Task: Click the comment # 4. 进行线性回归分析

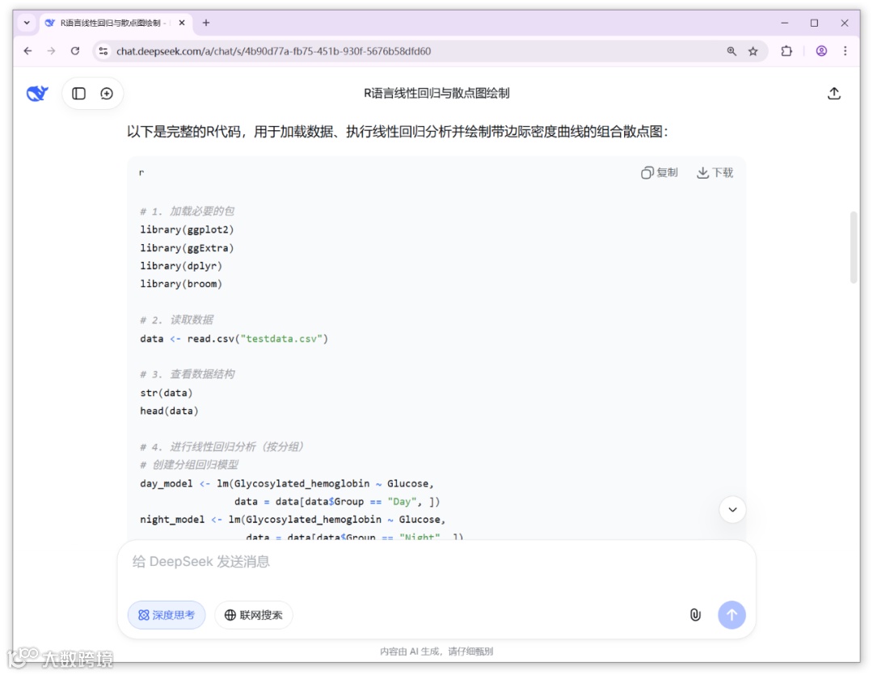Action: tap(221, 447)
